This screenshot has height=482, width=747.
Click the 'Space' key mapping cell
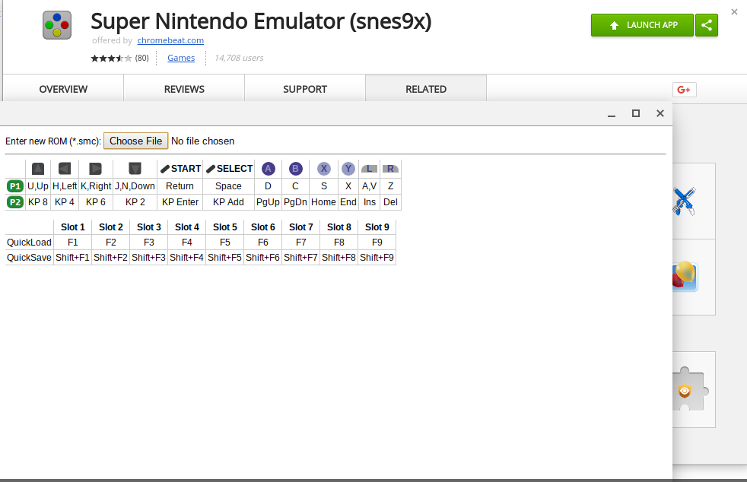(x=229, y=186)
